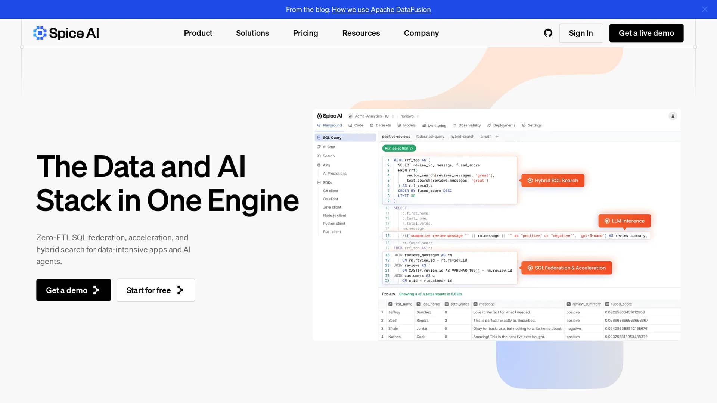Open C# client SDK entry

(x=330, y=191)
